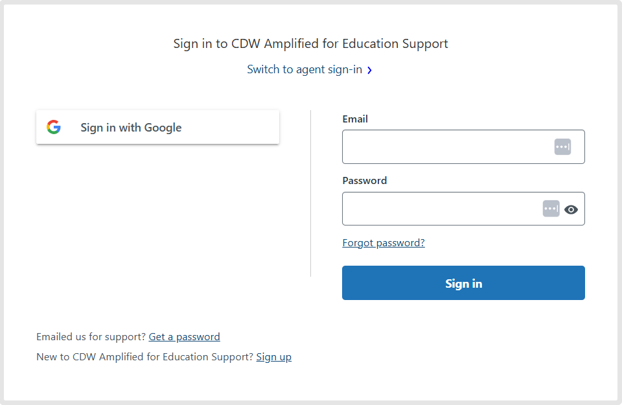622x405 pixels.
Task: Switch to agent sign-in
Action: click(305, 69)
